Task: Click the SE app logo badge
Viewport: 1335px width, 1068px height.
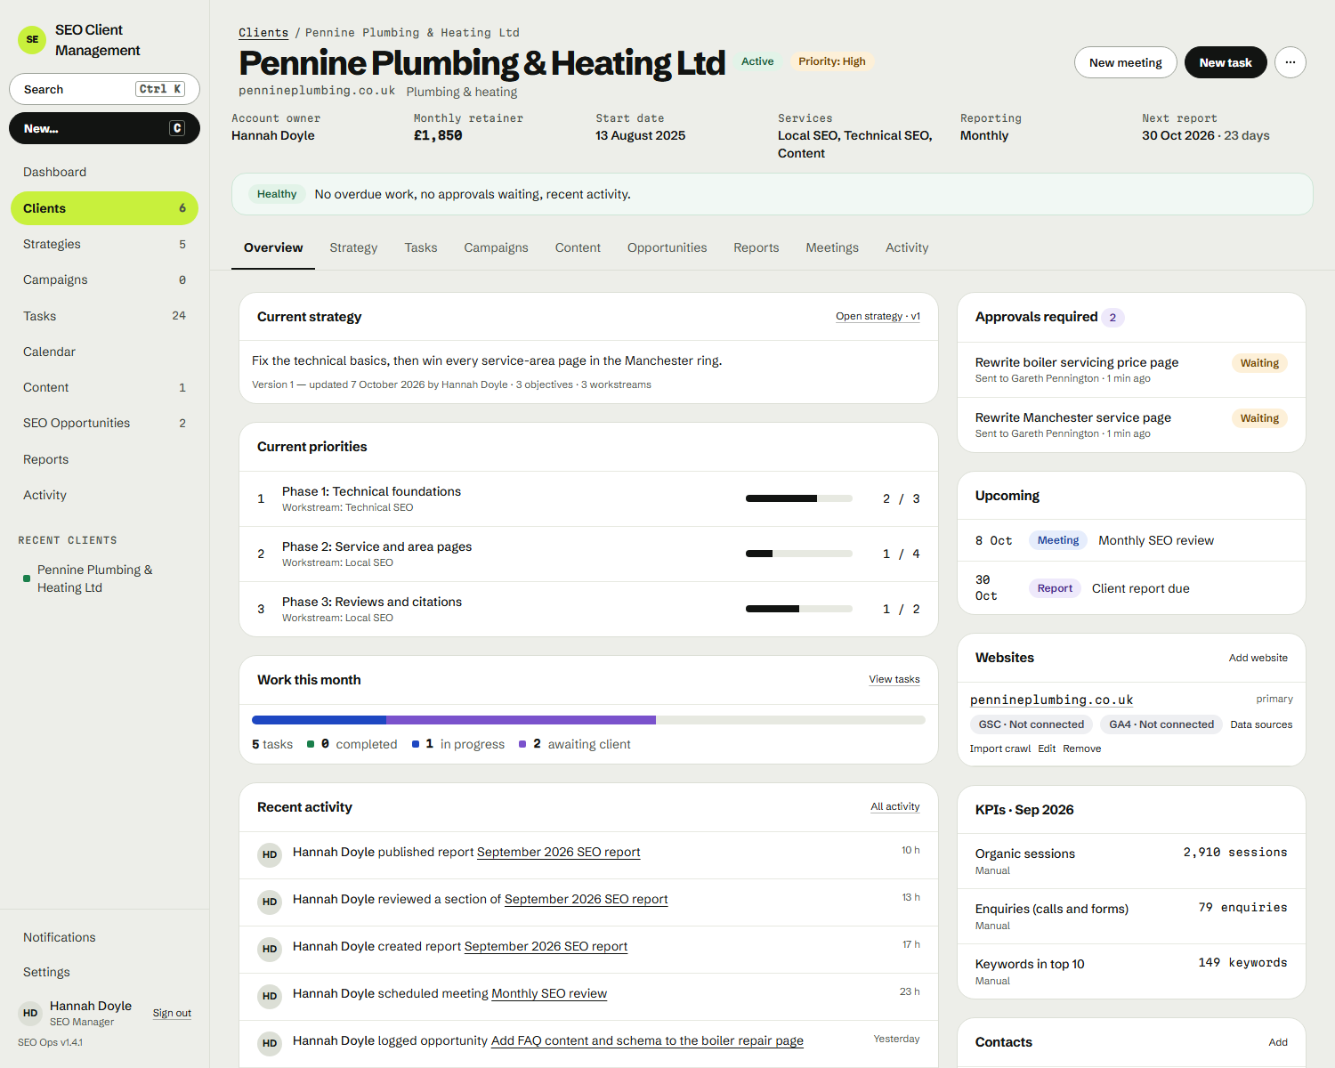Action: [32, 40]
